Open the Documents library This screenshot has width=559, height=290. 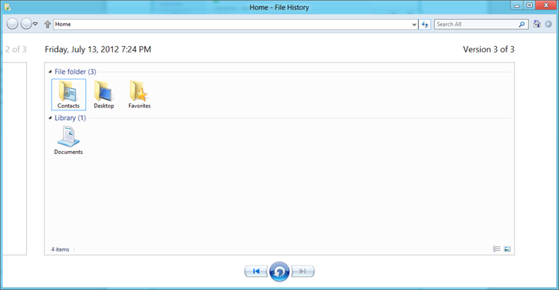(x=68, y=141)
